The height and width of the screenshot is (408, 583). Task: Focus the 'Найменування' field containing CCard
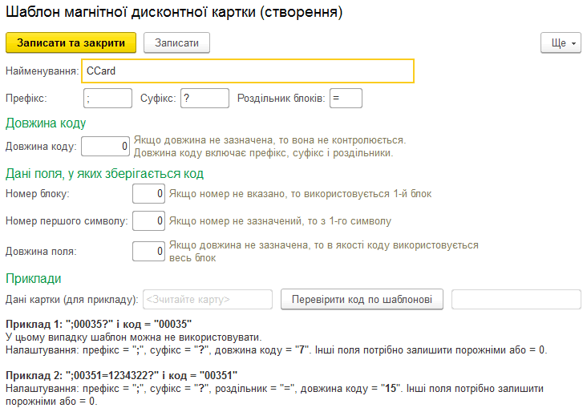248,71
